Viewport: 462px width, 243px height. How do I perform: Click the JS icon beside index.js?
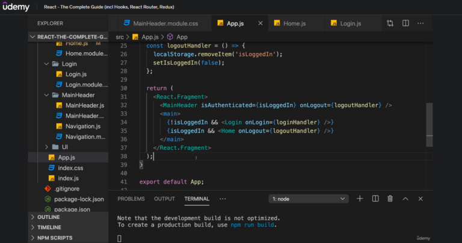pos(52,178)
